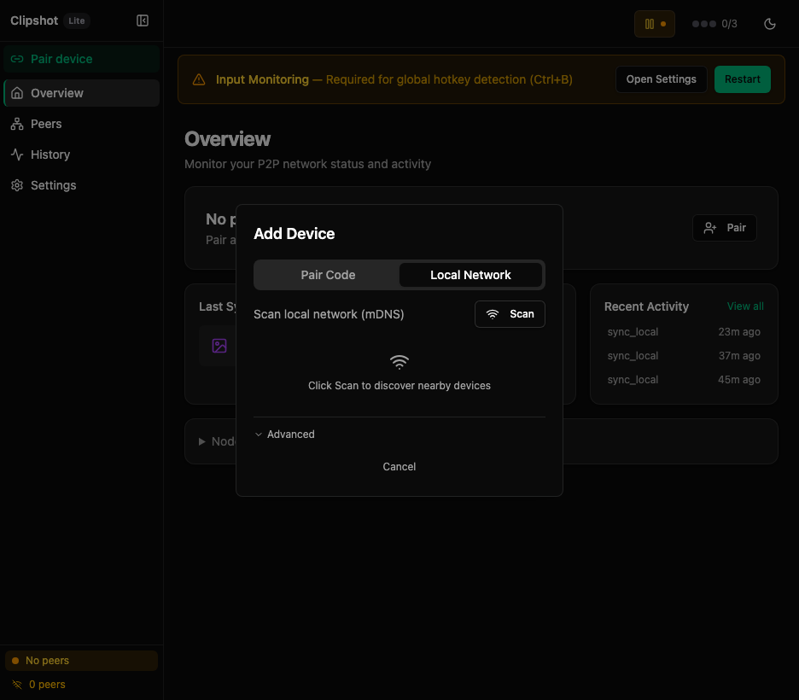Image resolution: width=799 pixels, height=700 pixels.
Task: Open Overview via the home icon
Action: click(18, 92)
